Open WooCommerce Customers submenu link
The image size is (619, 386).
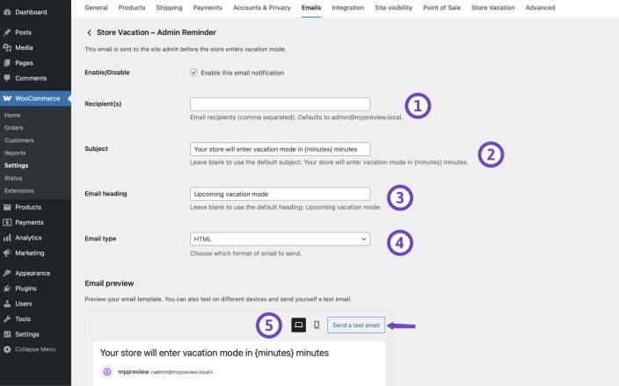pos(19,140)
